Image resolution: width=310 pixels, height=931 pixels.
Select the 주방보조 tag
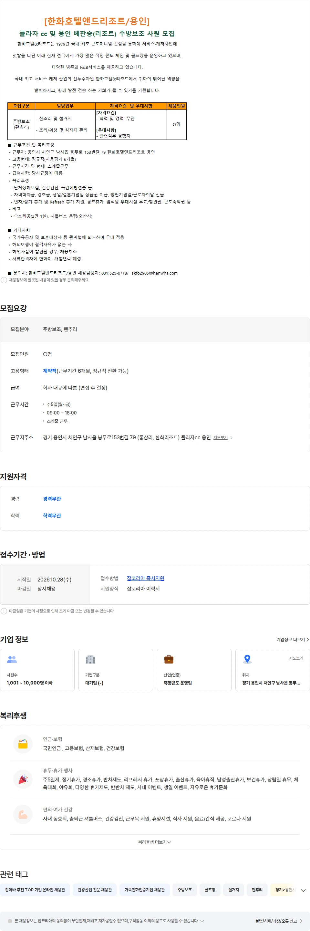(x=185, y=890)
